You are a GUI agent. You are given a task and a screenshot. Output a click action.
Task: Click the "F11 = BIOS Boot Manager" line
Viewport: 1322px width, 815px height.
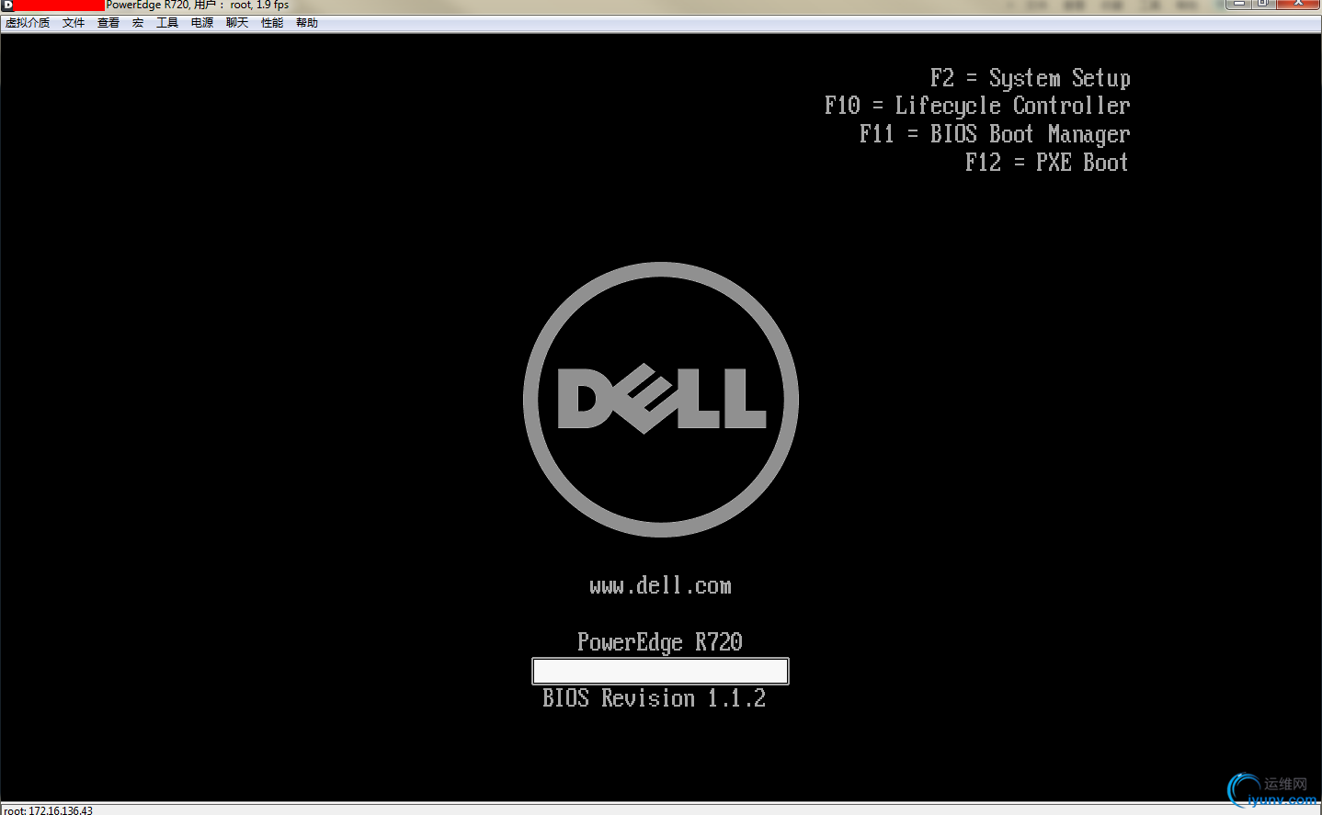pyautogui.click(x=995, y=135)
